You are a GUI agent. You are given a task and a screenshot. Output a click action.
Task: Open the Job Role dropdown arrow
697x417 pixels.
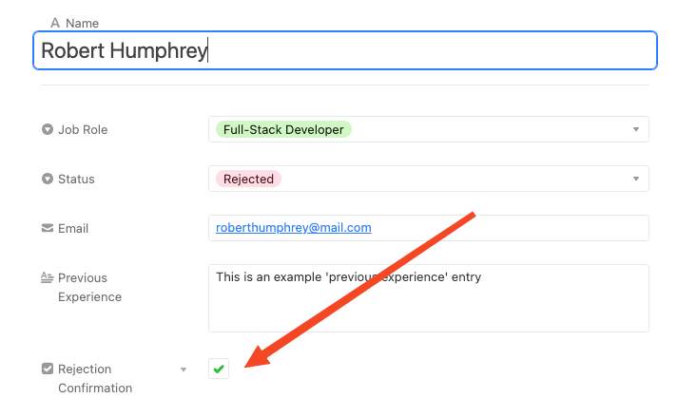point(635,129)
